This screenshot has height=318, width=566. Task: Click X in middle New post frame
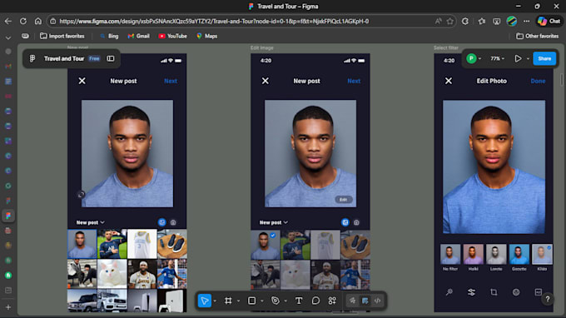266,81
